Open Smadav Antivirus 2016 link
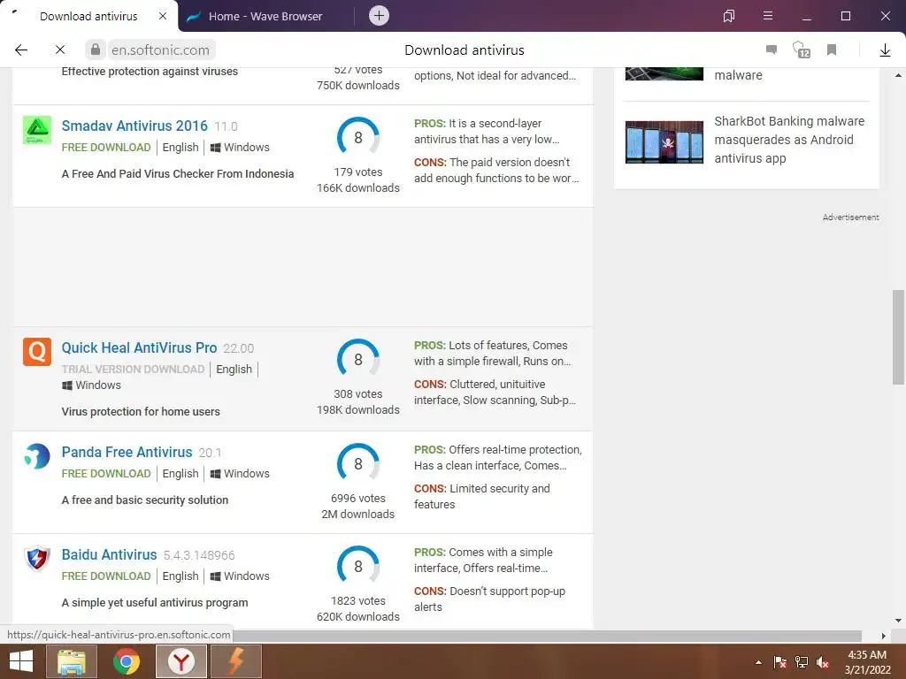 point(134,126)
